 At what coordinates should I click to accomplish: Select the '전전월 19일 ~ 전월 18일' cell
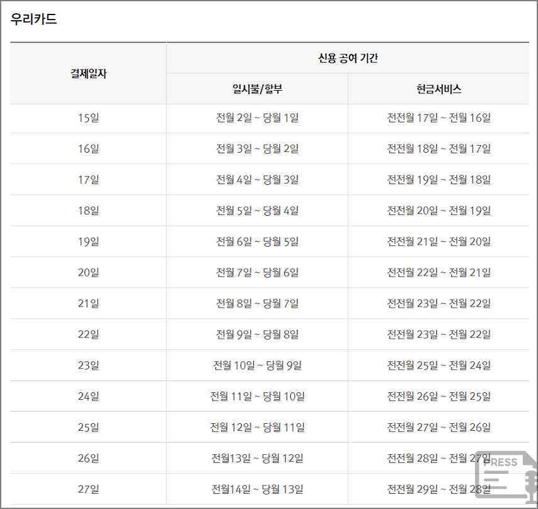click(439, 180)
